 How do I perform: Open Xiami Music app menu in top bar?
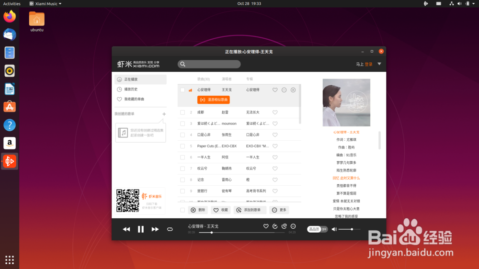tap(45, 4)
